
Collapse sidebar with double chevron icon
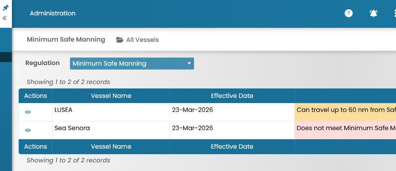point(5,18)
